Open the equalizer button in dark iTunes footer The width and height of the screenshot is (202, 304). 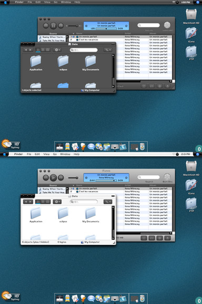point(151,86)
